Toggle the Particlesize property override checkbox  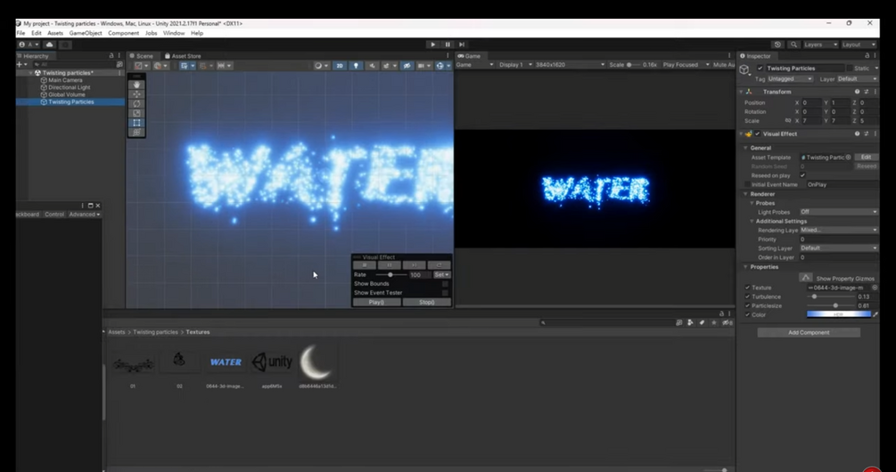coord(747,306)
